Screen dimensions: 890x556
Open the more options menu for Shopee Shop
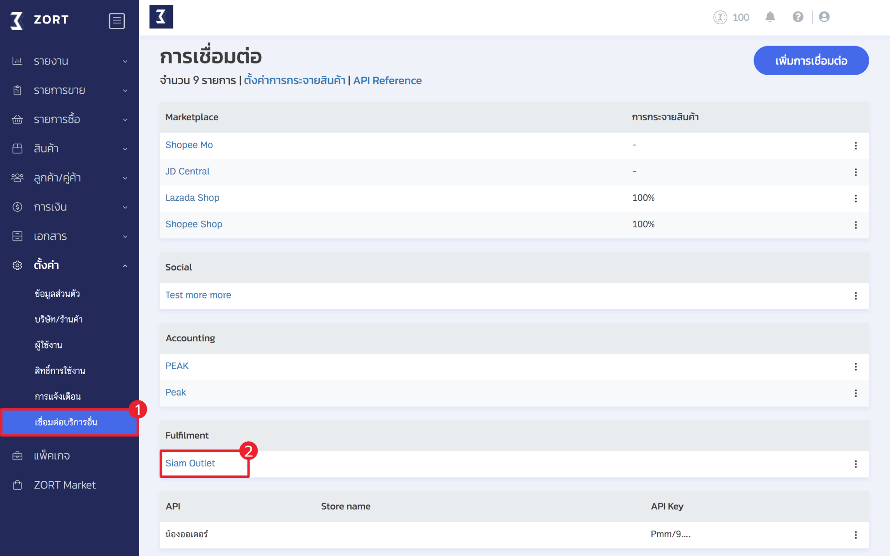point(856,225)
